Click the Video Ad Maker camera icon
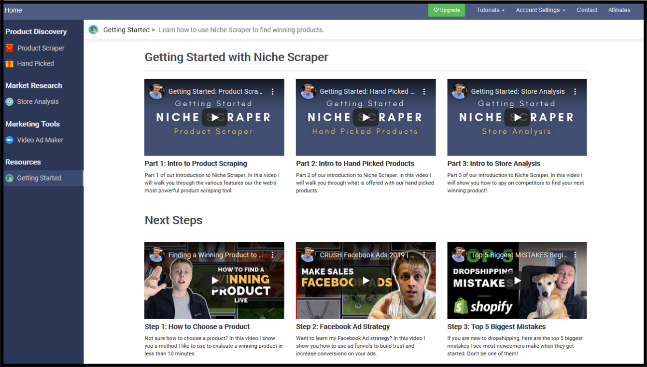 9,140
